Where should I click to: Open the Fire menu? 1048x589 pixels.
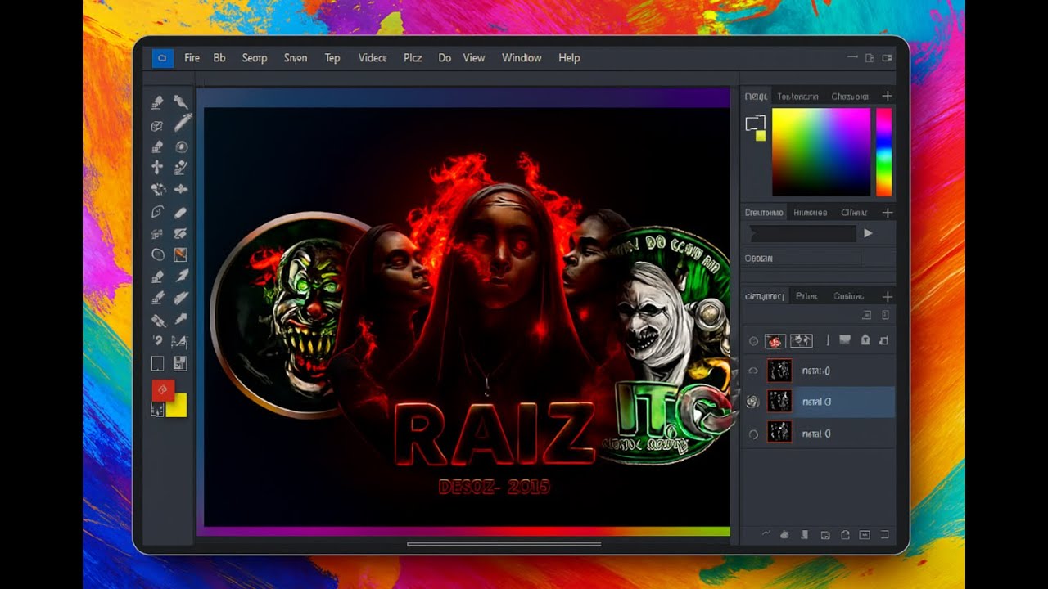pyautogui.click(x=192, y=58)
